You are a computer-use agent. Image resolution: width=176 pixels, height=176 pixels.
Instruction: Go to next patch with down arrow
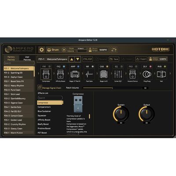point(78,59)
